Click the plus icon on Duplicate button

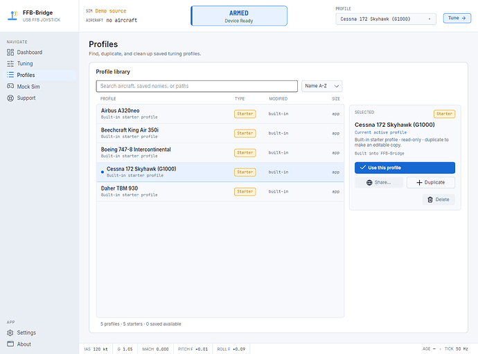click(420, 183)
